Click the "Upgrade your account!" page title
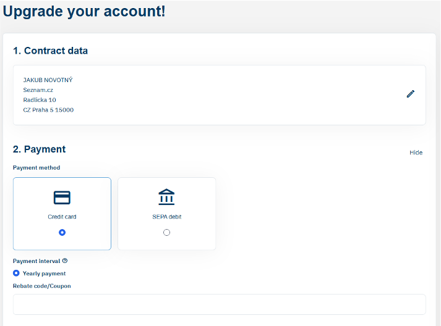 [x=84, y=11]
